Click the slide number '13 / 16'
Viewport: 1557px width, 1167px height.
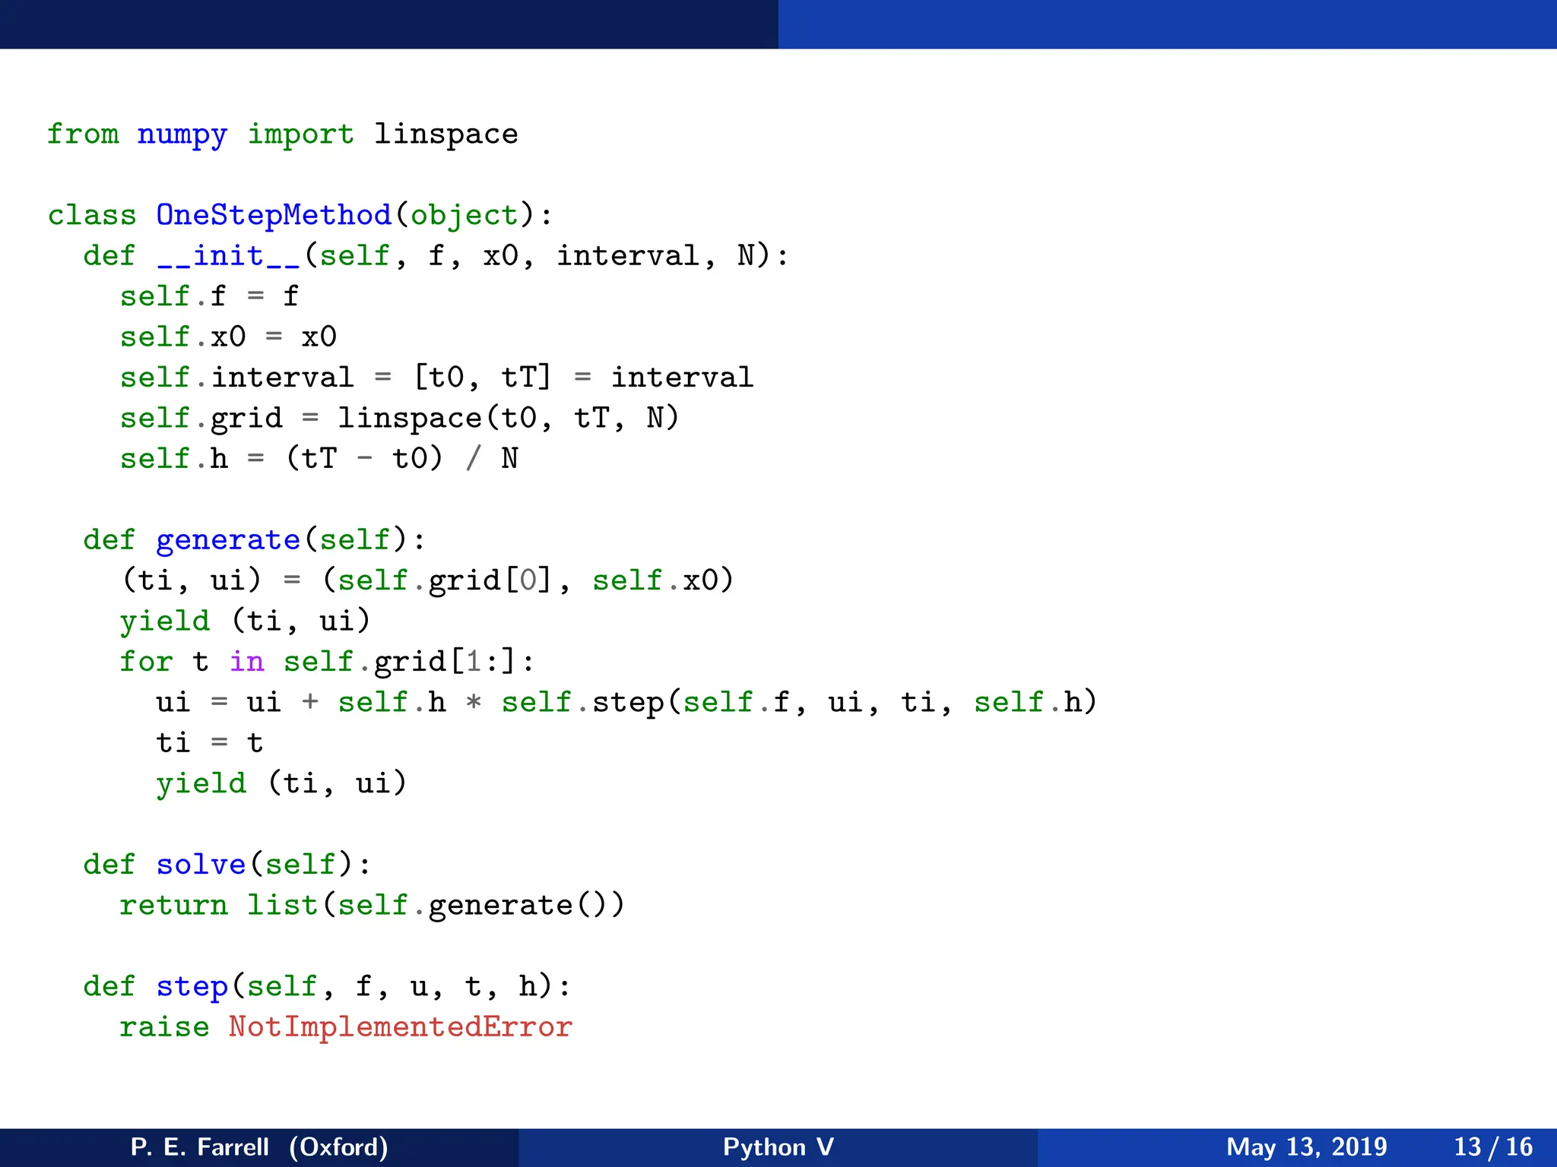tap(1493, 1147)
